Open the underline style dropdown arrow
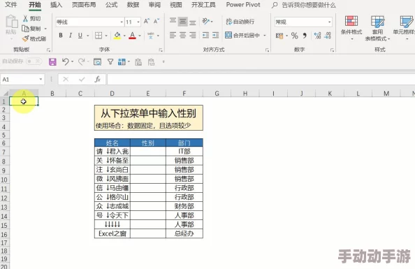Image resolution: width=415 pixels, height=269 pixels. (x=87, y=36)
